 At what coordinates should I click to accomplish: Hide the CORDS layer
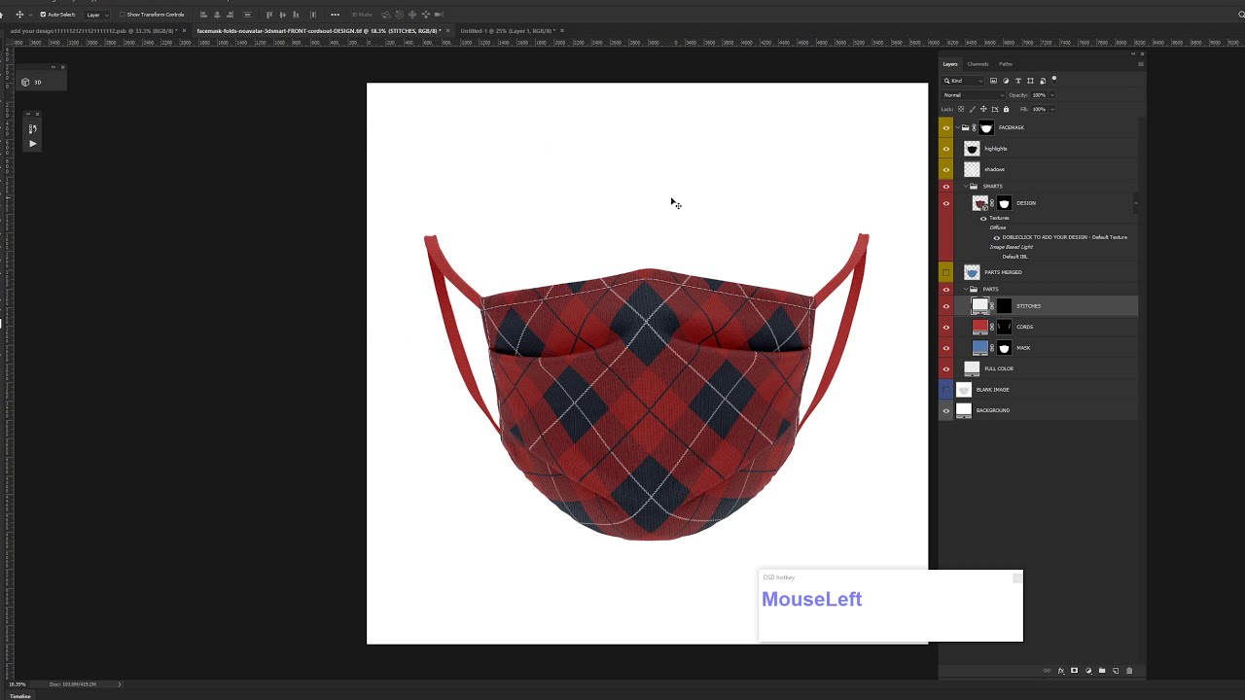pos(945,327)
